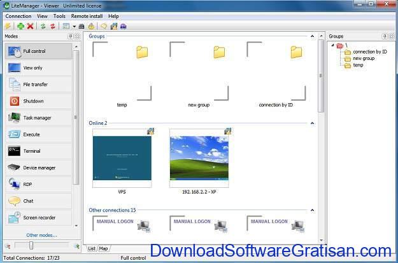Close the Groups side panel
This screenshot has width=398, height=263.
pos(392,36)
